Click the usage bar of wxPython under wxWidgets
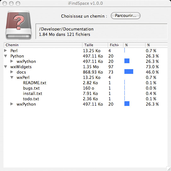This screenshot has height=171, width=171. click(x=127, y=103)
